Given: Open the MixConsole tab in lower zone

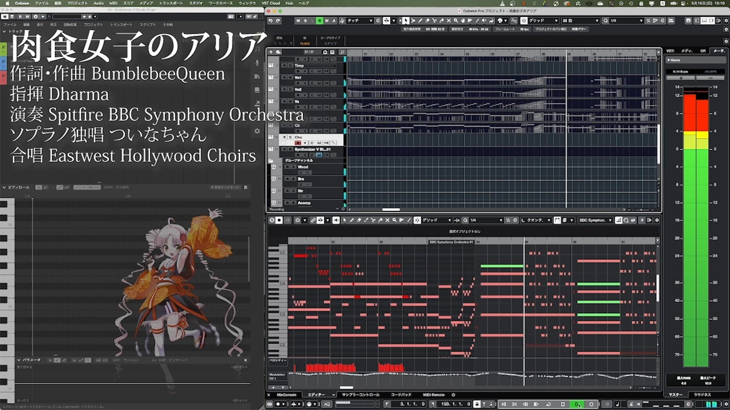Looking at the screenshot, I should [x=287, y=395].
